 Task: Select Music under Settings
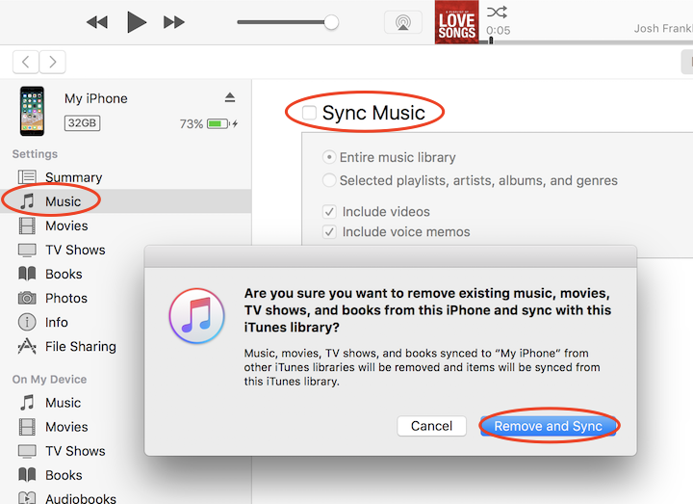pyautogui.click(x=125, y=201)
